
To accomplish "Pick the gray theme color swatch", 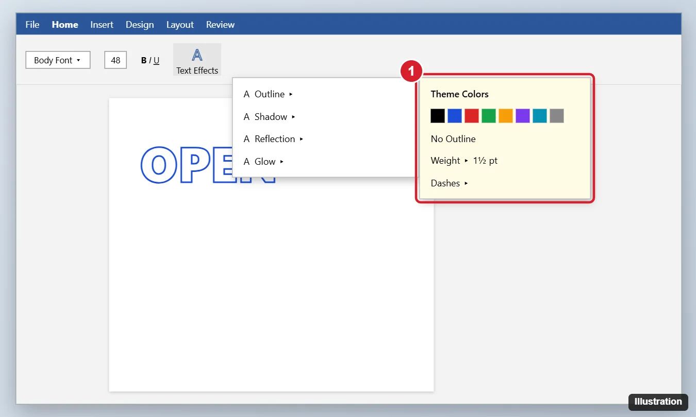I will pyautogui.click(x=557, y=116).
